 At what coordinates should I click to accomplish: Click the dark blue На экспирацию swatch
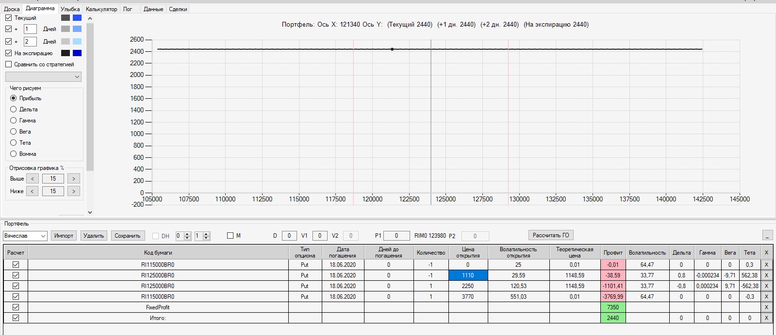pyautogui.click(x=77, y=53)
